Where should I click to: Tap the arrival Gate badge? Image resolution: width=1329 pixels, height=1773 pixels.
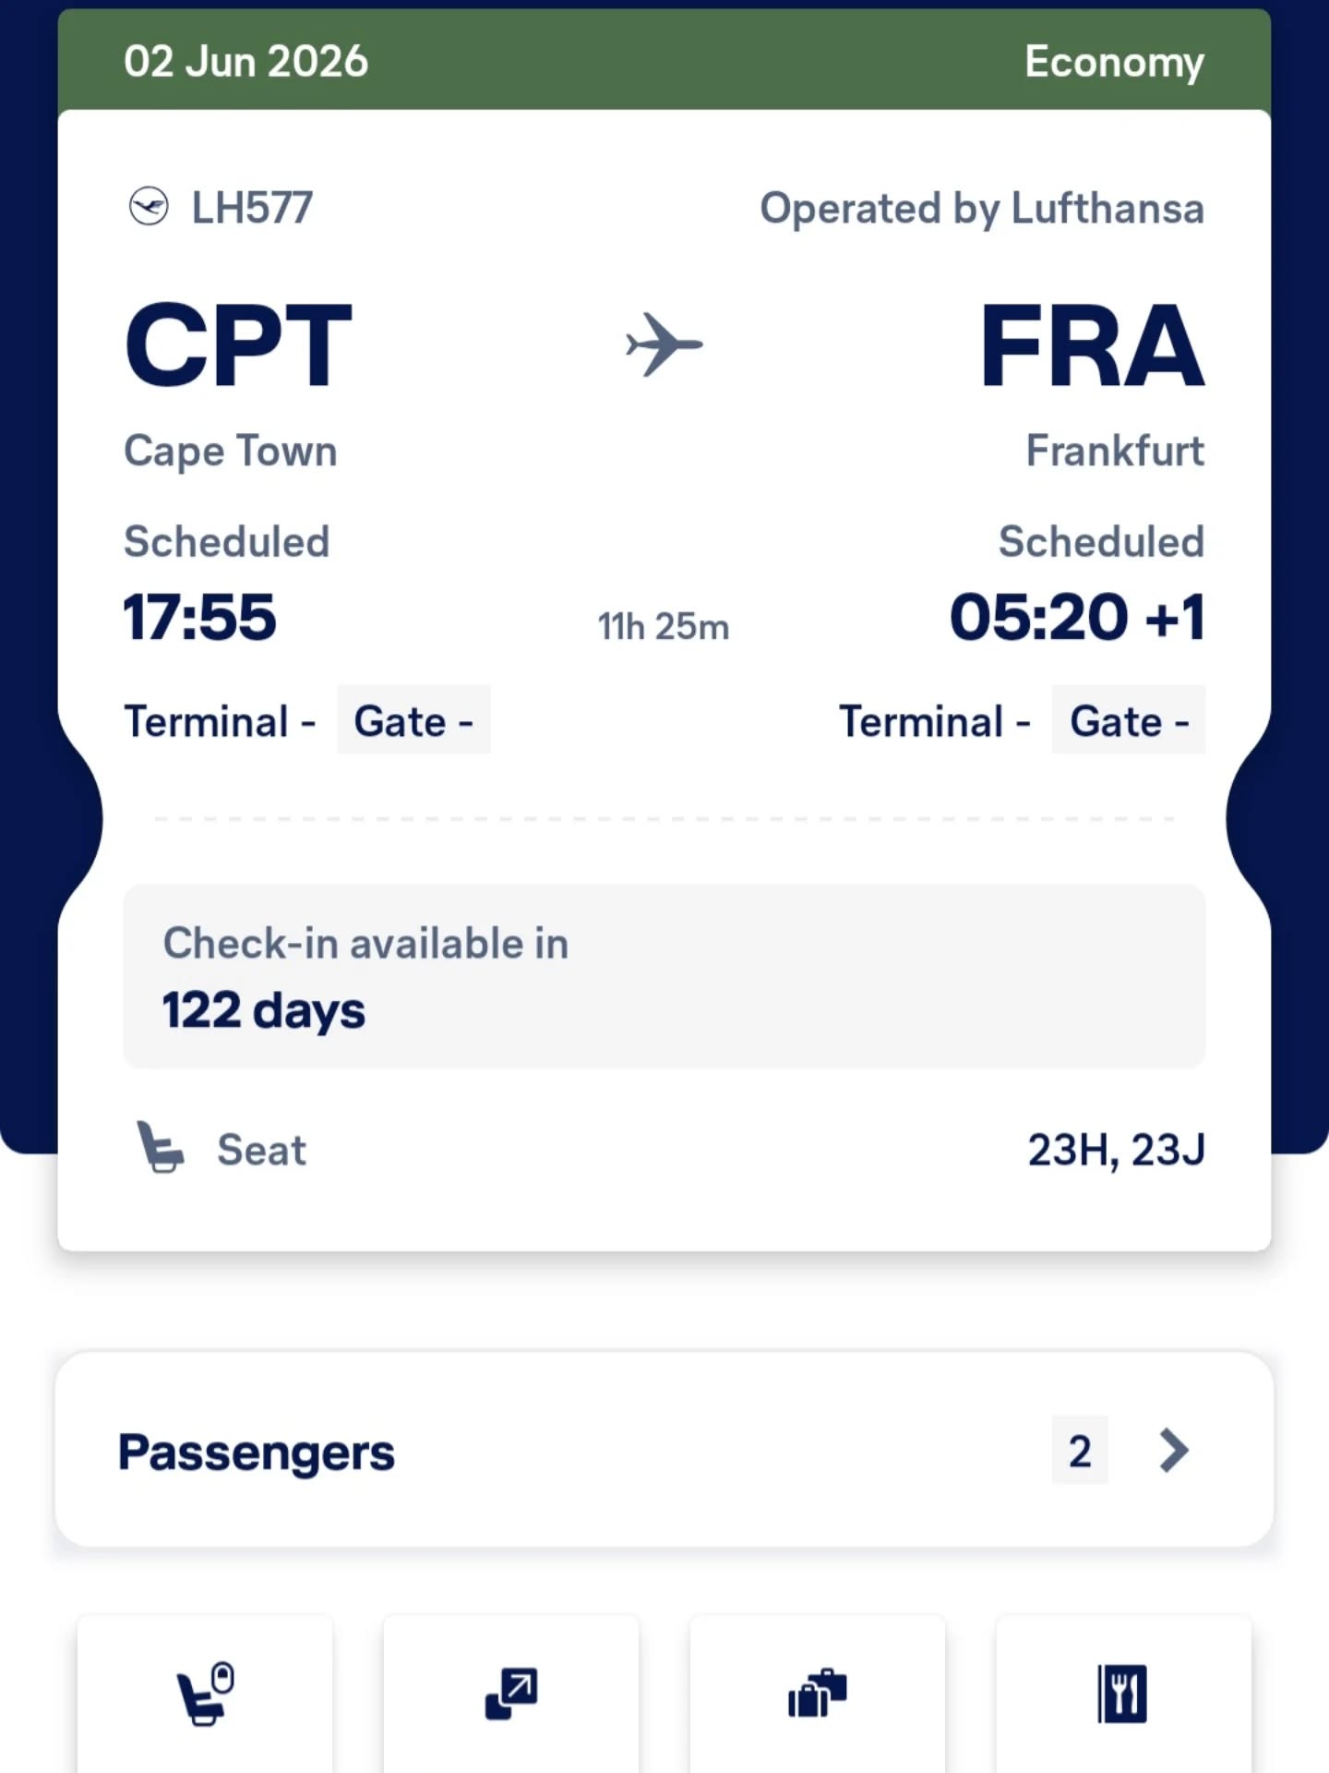click(1129, 720)
